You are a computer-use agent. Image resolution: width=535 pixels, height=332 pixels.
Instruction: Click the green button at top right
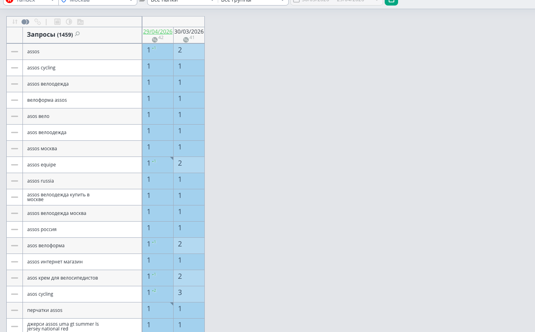(391, 1)
